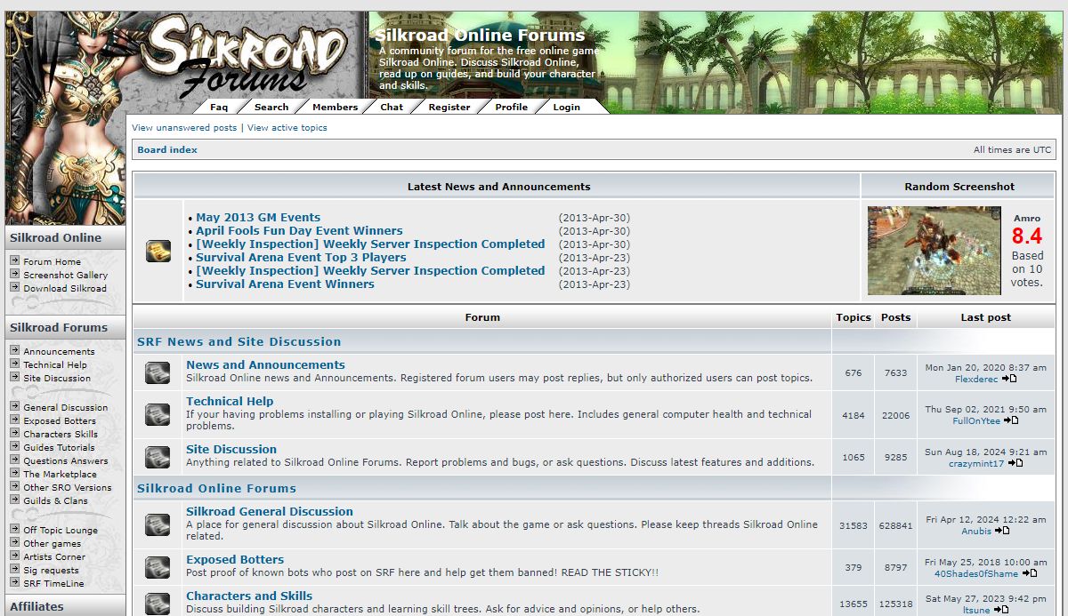Open the Search tab
Screen dimensions: 1068x616
point(271,107)
